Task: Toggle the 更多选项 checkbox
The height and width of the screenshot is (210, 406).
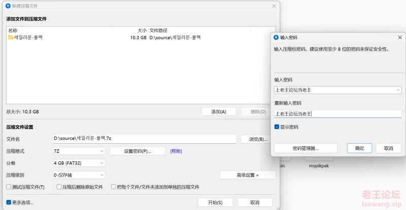Action: pos(9,202)
